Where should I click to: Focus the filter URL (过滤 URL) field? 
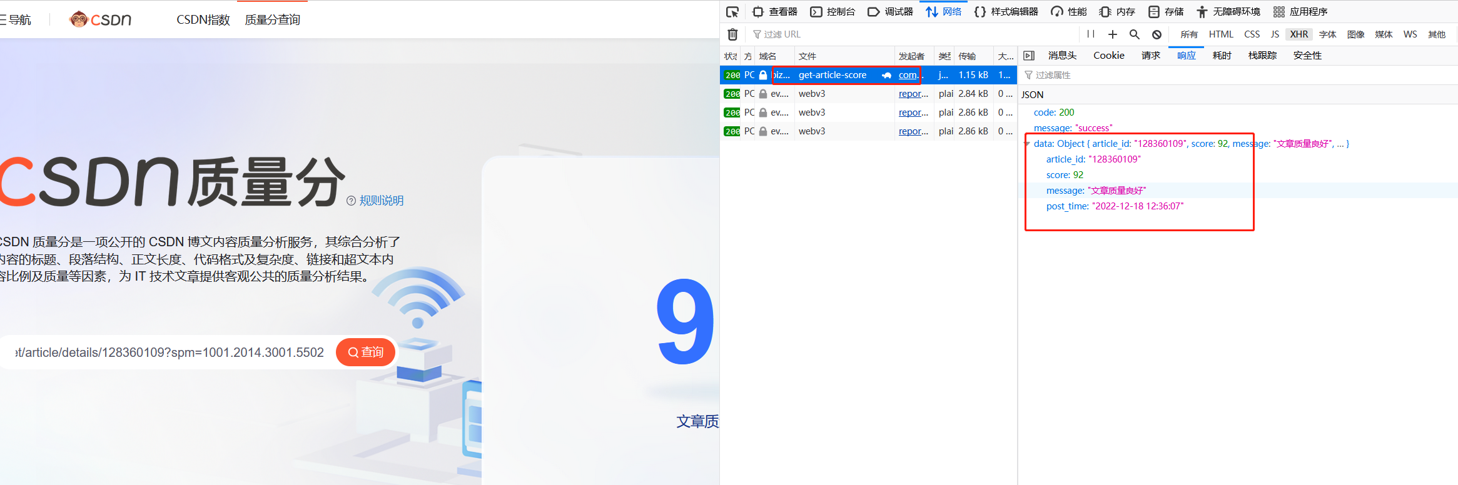click(x=913, y=34)
